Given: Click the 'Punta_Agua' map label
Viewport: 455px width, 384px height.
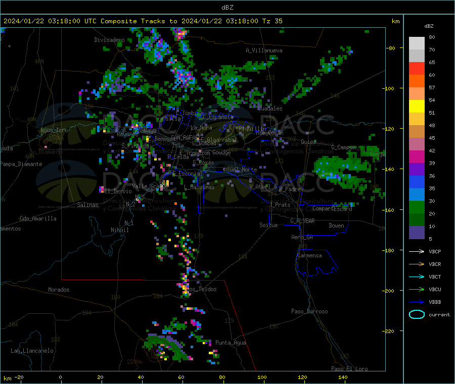Looking at the screenshot, I should coord(231,343).
